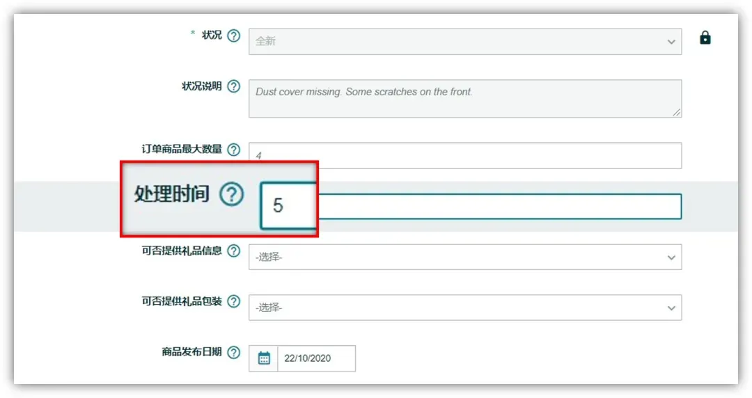Open help icon beside 订单商品最大数量

233,150
